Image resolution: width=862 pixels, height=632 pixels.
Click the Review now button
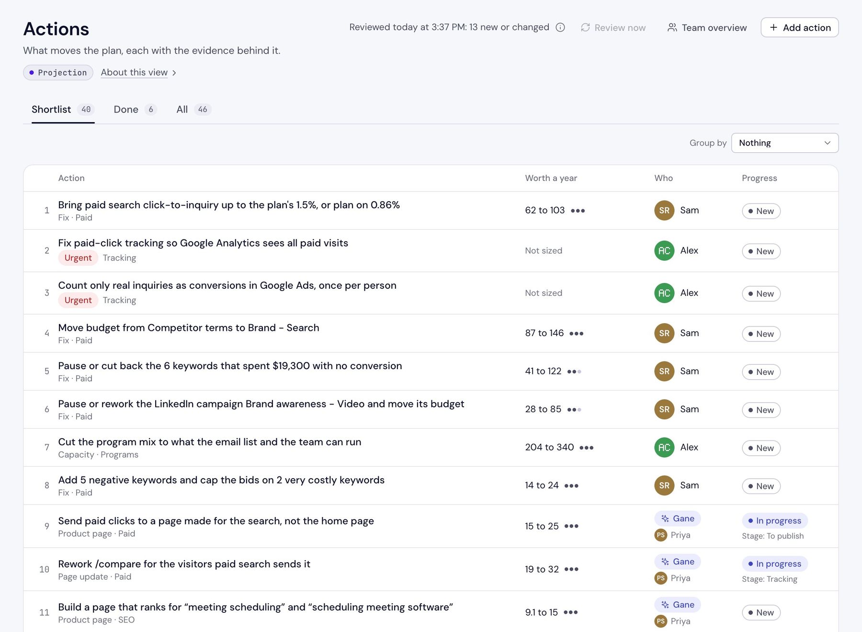(613, 27)
